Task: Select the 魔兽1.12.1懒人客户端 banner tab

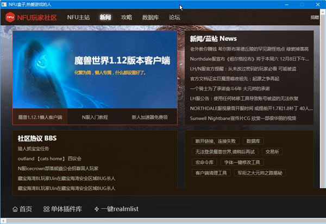Action: [40, 117]
